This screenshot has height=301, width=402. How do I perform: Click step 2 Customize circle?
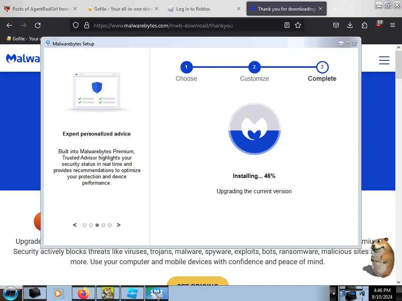click(254, 67)
